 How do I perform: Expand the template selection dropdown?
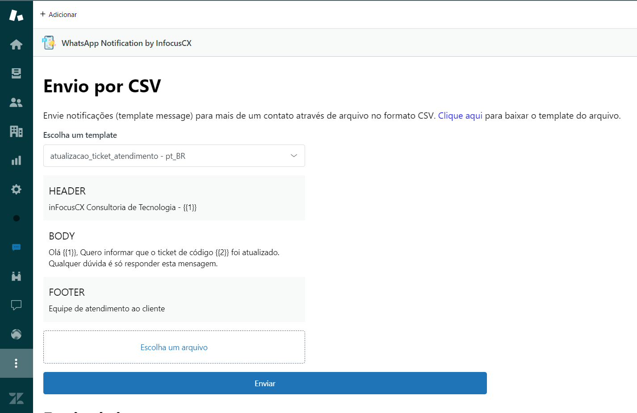coord(174,156)
